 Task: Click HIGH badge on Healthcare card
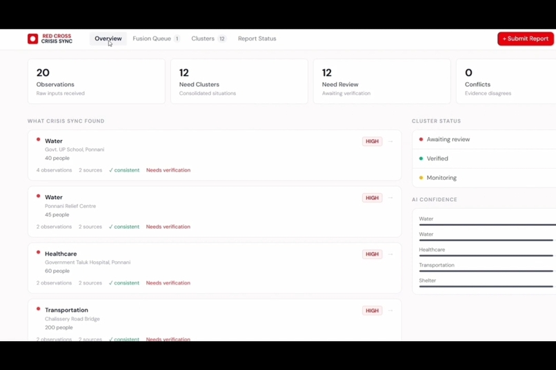pos(372,254)
